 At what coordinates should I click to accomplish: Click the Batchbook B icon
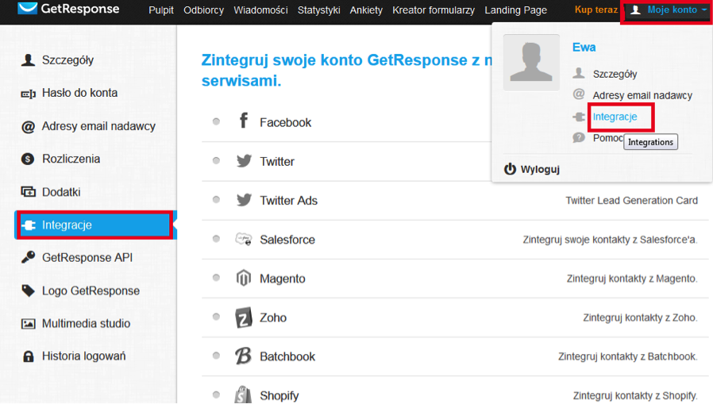pos(243,356)
